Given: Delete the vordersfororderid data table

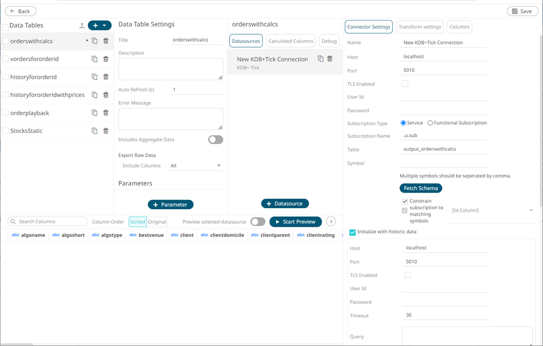Looking at the screenshot, I should point(106,59).
